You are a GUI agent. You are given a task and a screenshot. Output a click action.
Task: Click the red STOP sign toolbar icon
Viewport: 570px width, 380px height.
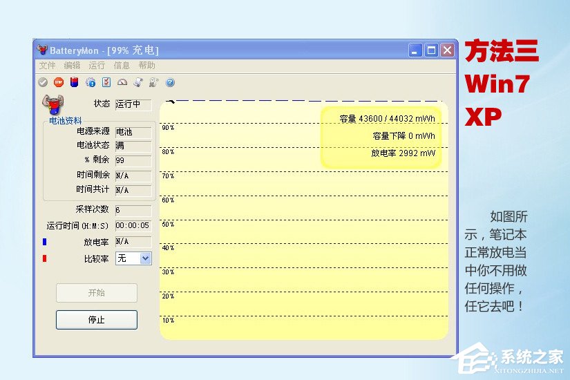tap(59, 82)
